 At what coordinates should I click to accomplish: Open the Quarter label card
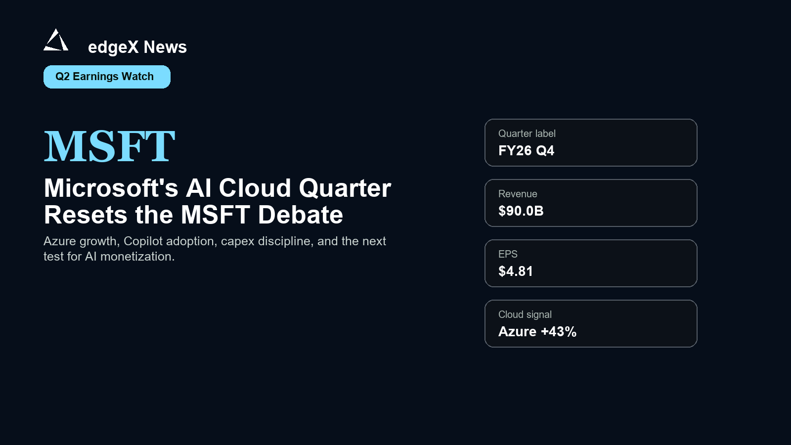coord(591,142)
